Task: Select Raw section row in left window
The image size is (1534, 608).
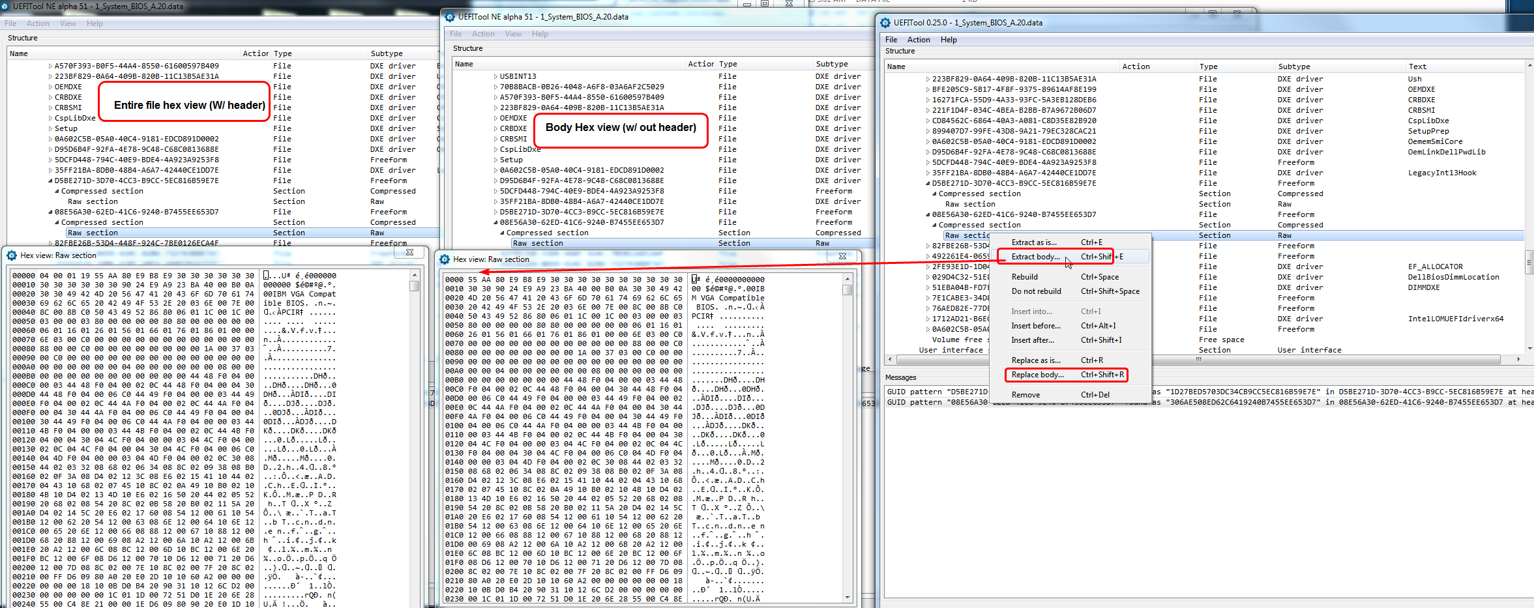Action: coord(223,233)
